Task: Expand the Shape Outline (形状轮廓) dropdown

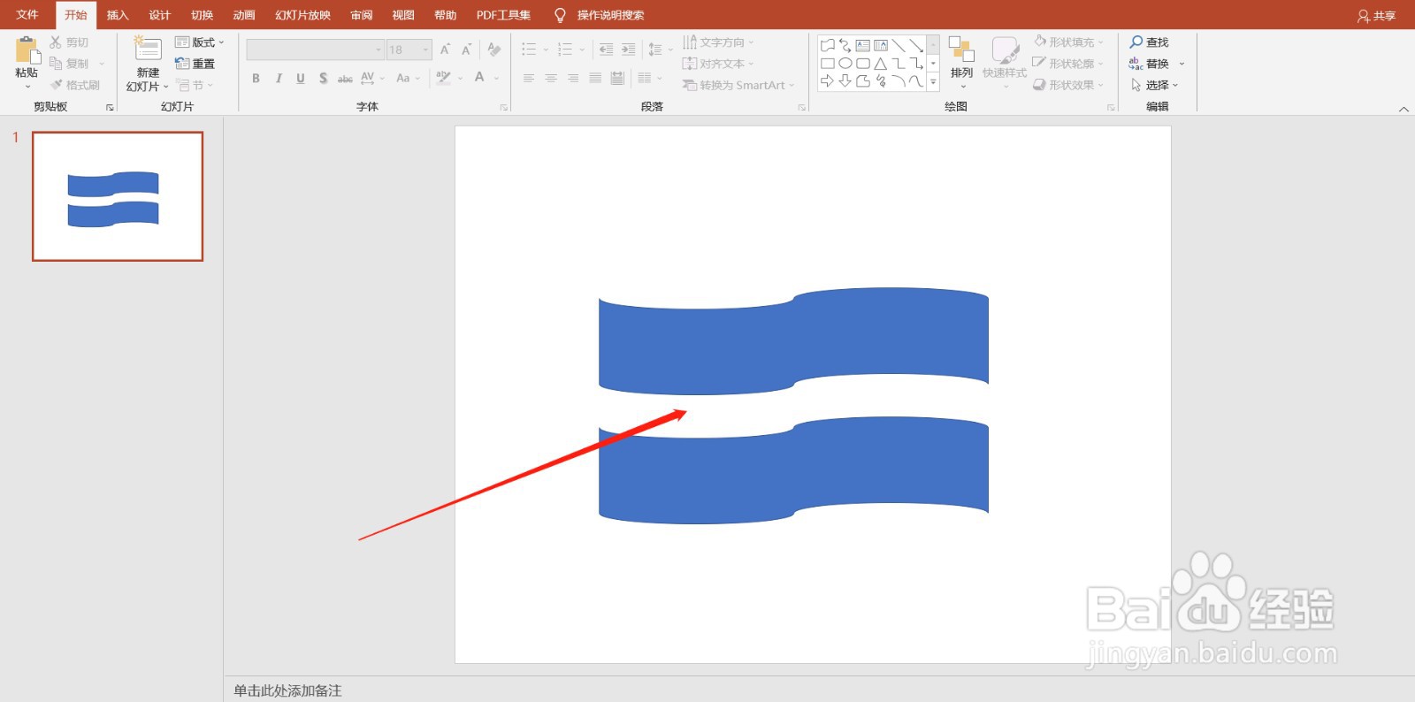Action: tap(1100, 64)
